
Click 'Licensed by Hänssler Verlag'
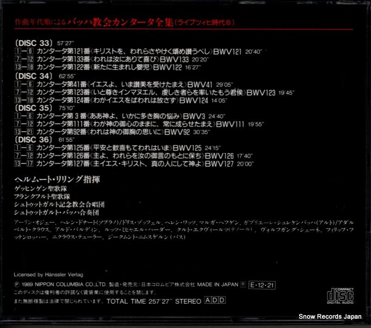(x=49, y=275)
